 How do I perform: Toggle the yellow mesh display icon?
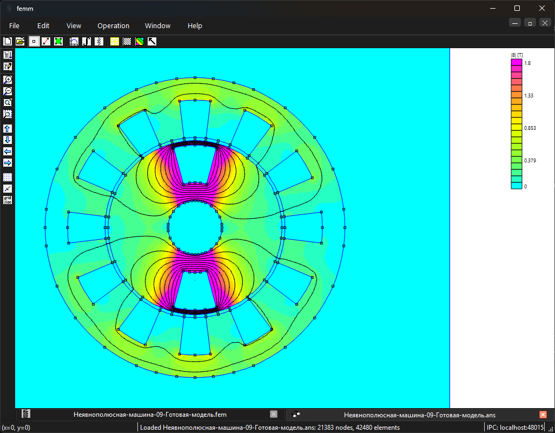pyautogui.click(x=115, y=42)
